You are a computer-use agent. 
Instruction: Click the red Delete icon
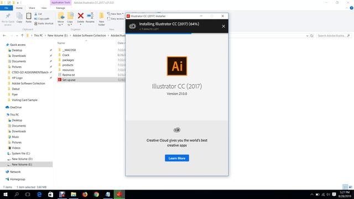pyautogui.click(x=81, y=16)
